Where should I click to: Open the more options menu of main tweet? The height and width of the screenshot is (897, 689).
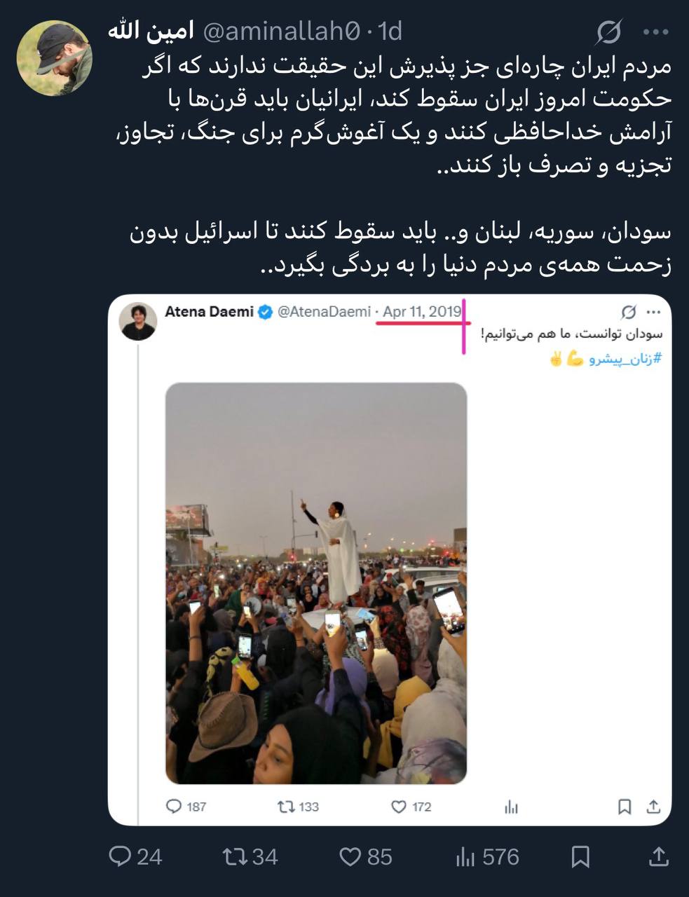click(656, 32)
